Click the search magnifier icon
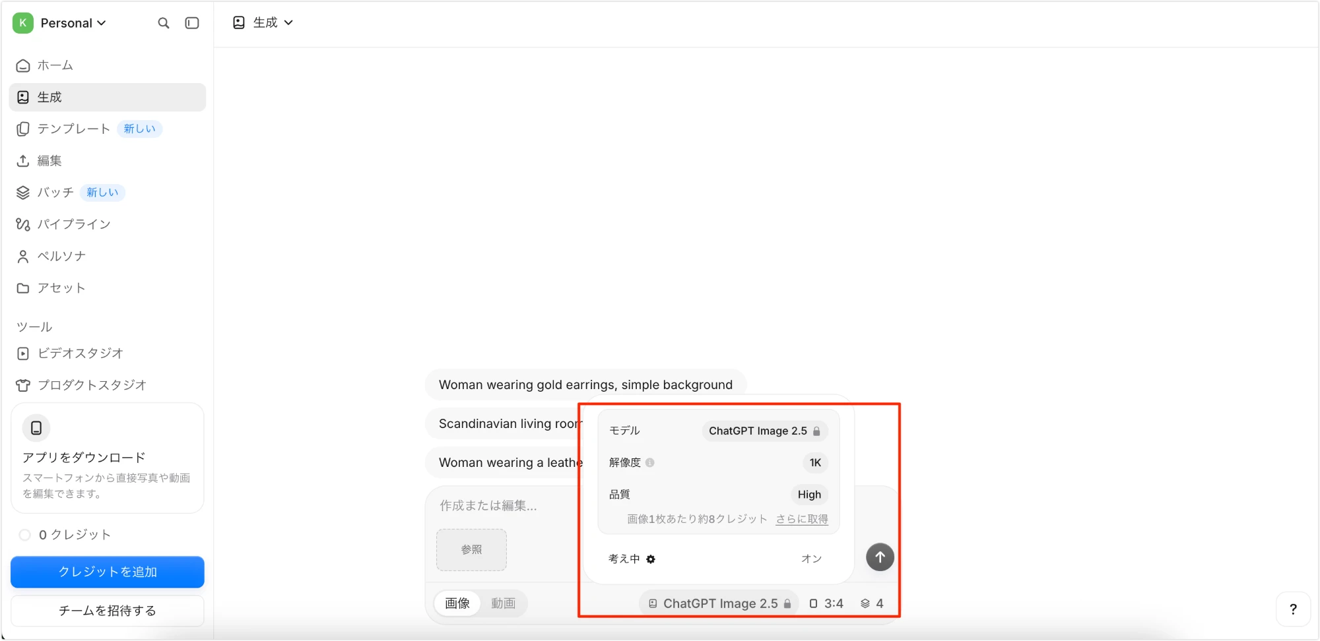The image size is (1320, 641). [164, 23]
